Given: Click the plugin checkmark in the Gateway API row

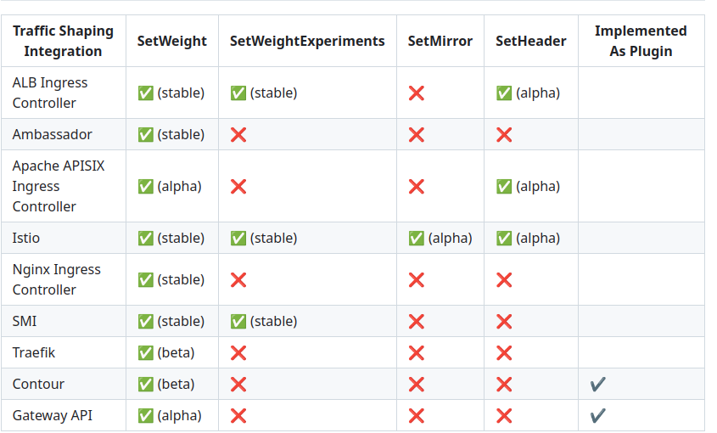Looking at the screenshot, I should 597,416.
